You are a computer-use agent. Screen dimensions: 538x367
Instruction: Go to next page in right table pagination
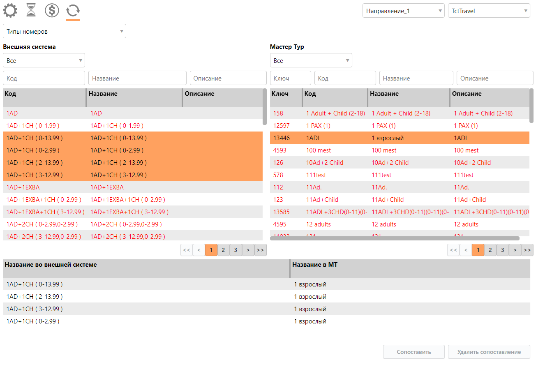pyautogui.click(x=515, y=250)
